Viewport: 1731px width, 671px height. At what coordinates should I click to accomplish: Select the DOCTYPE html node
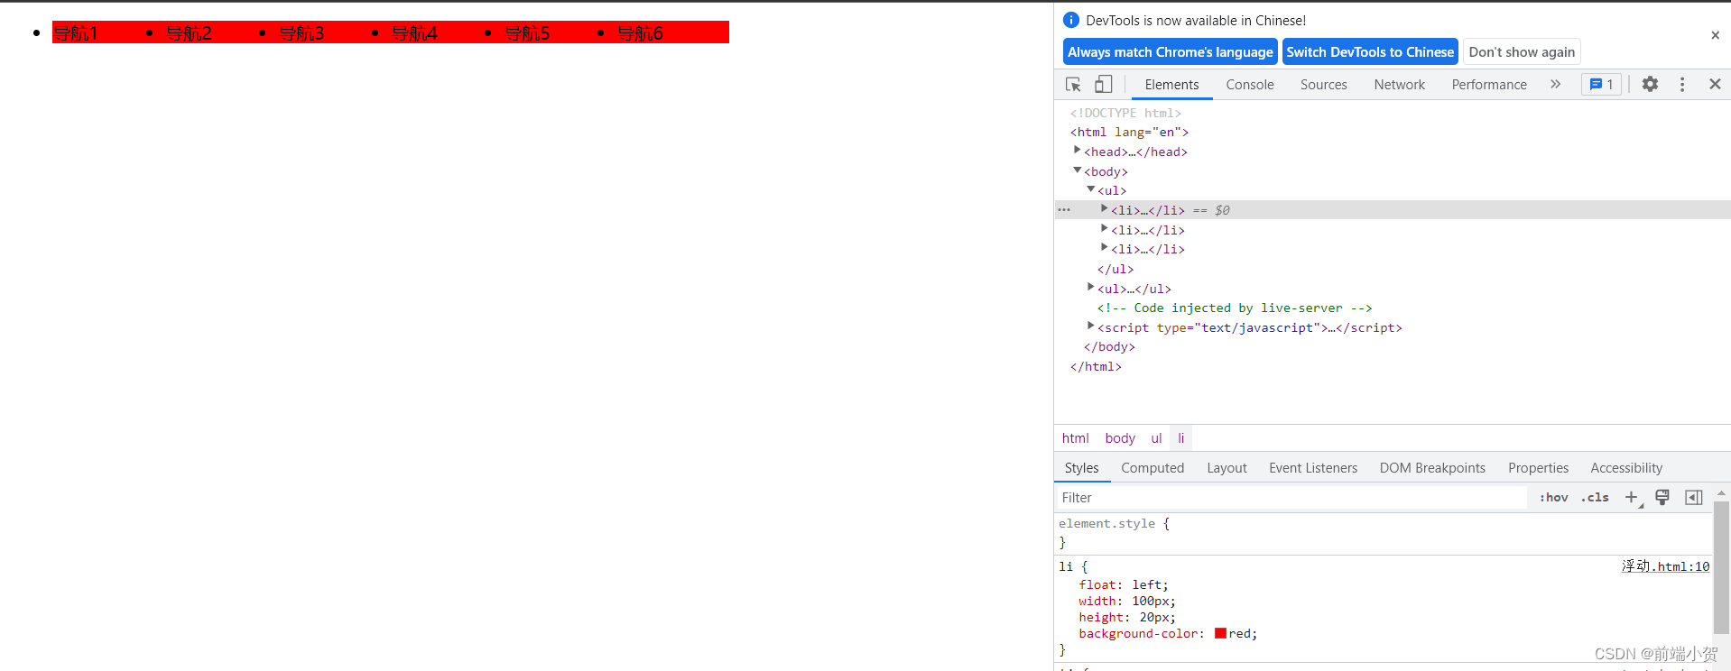tap(1125, 113)
